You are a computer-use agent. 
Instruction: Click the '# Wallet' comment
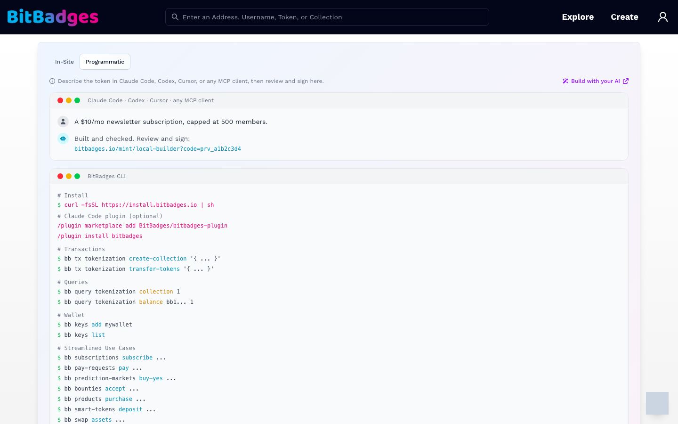(71, 315)
